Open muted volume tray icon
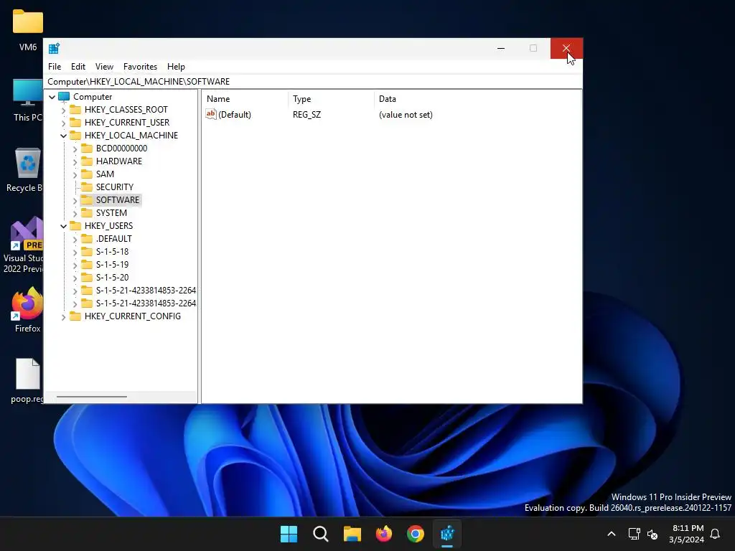 [x=652, y=534]
